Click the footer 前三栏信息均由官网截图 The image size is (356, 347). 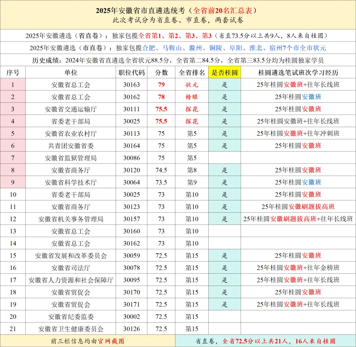pos(88,341)
